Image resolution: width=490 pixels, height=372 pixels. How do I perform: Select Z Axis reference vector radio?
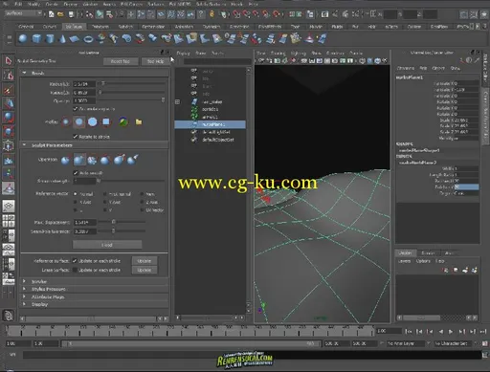tap(142, 202)
